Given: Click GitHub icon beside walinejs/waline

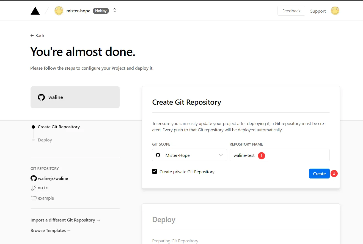Looking at the screenshot, I should [x=34, y=178].
